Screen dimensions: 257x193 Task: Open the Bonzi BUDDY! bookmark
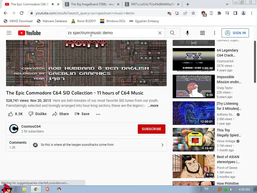tap(84, 21)
